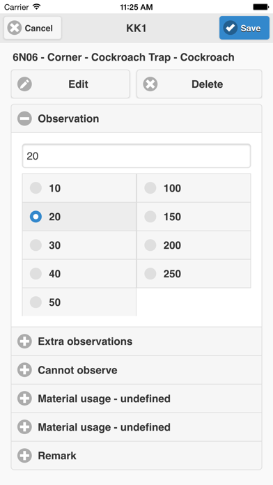Tap the Delete button label
This screenshot has width=273, height=485.
[207, 84]
